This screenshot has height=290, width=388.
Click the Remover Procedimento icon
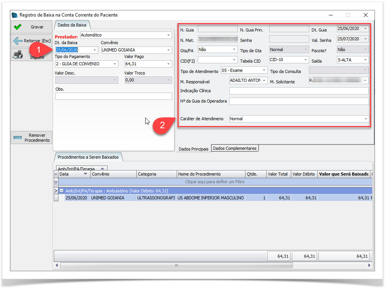point(18,138)
